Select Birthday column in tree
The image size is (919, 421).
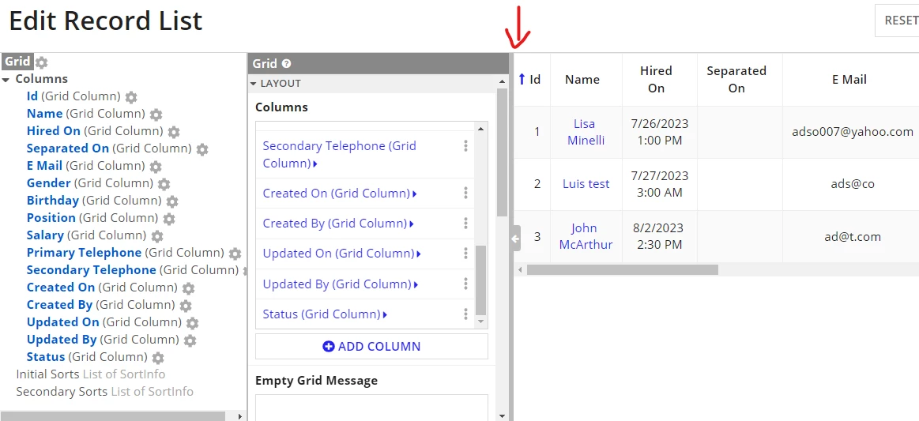click(53, 201)
